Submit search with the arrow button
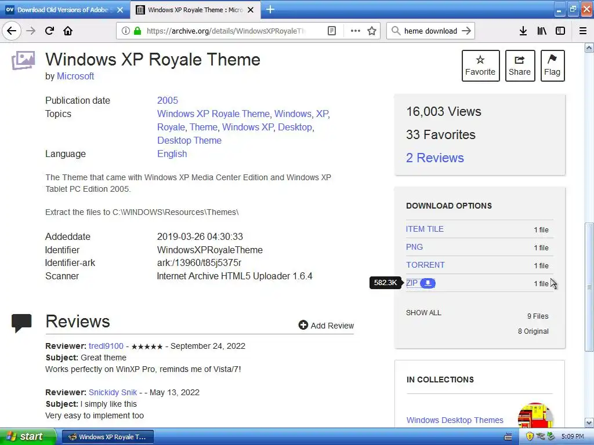Screen dimensions: 594x445 [466, 31]
